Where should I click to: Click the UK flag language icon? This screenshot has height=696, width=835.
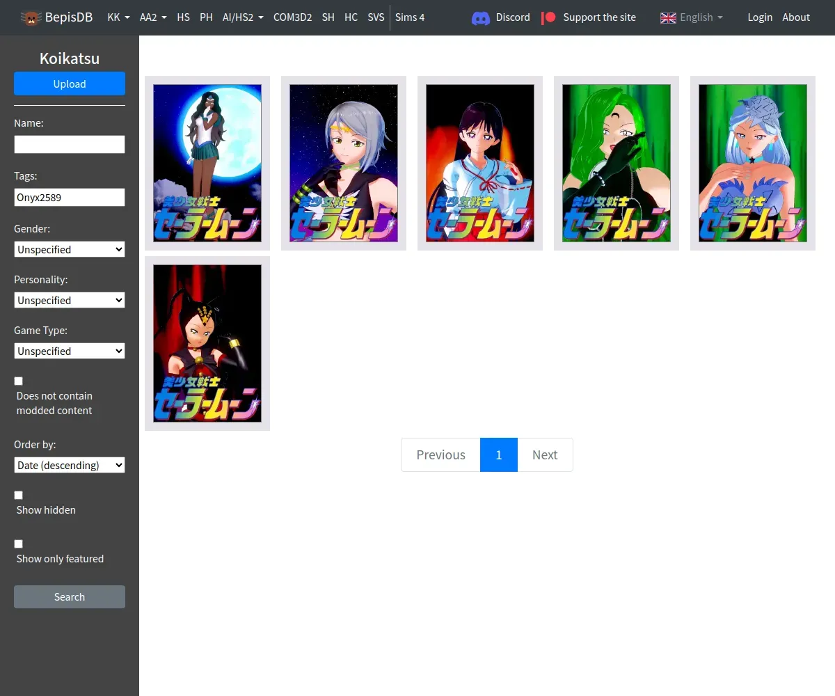point(668,17)
